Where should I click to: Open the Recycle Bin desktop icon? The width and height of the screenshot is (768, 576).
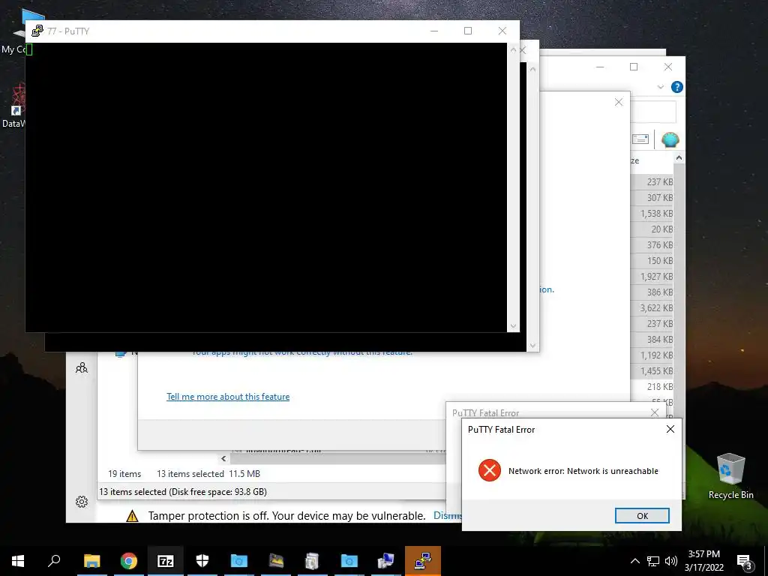pyautogui.click(x=730, y=476)
